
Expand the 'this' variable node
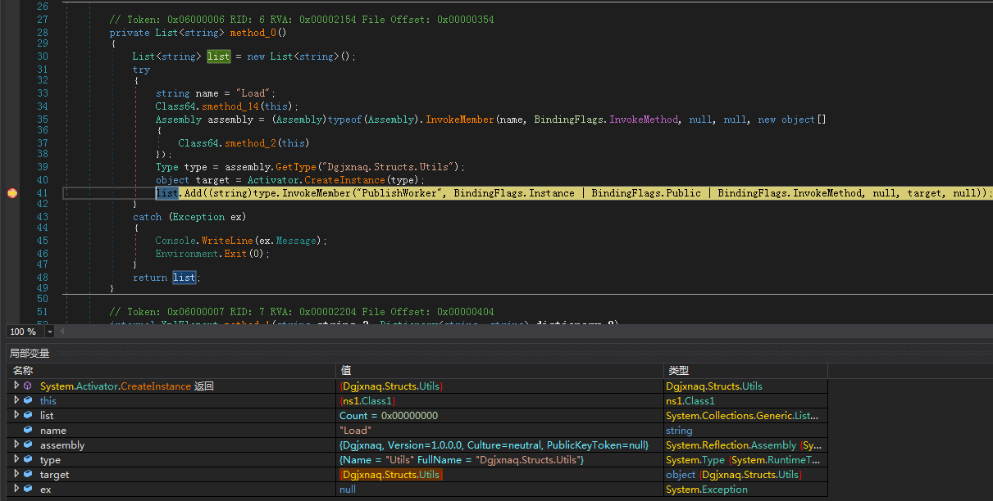[16, 400]
